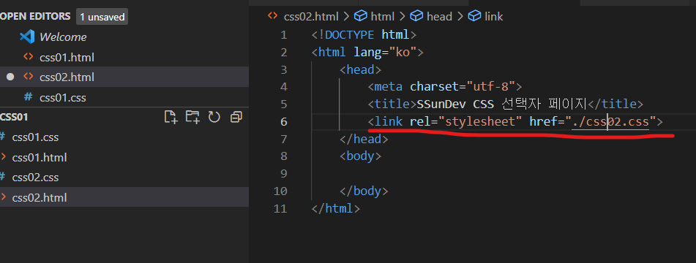The height and width of the screenshot is (263, 696).
Task: Click the closing </html> tag
Action: tap(336, 208)
